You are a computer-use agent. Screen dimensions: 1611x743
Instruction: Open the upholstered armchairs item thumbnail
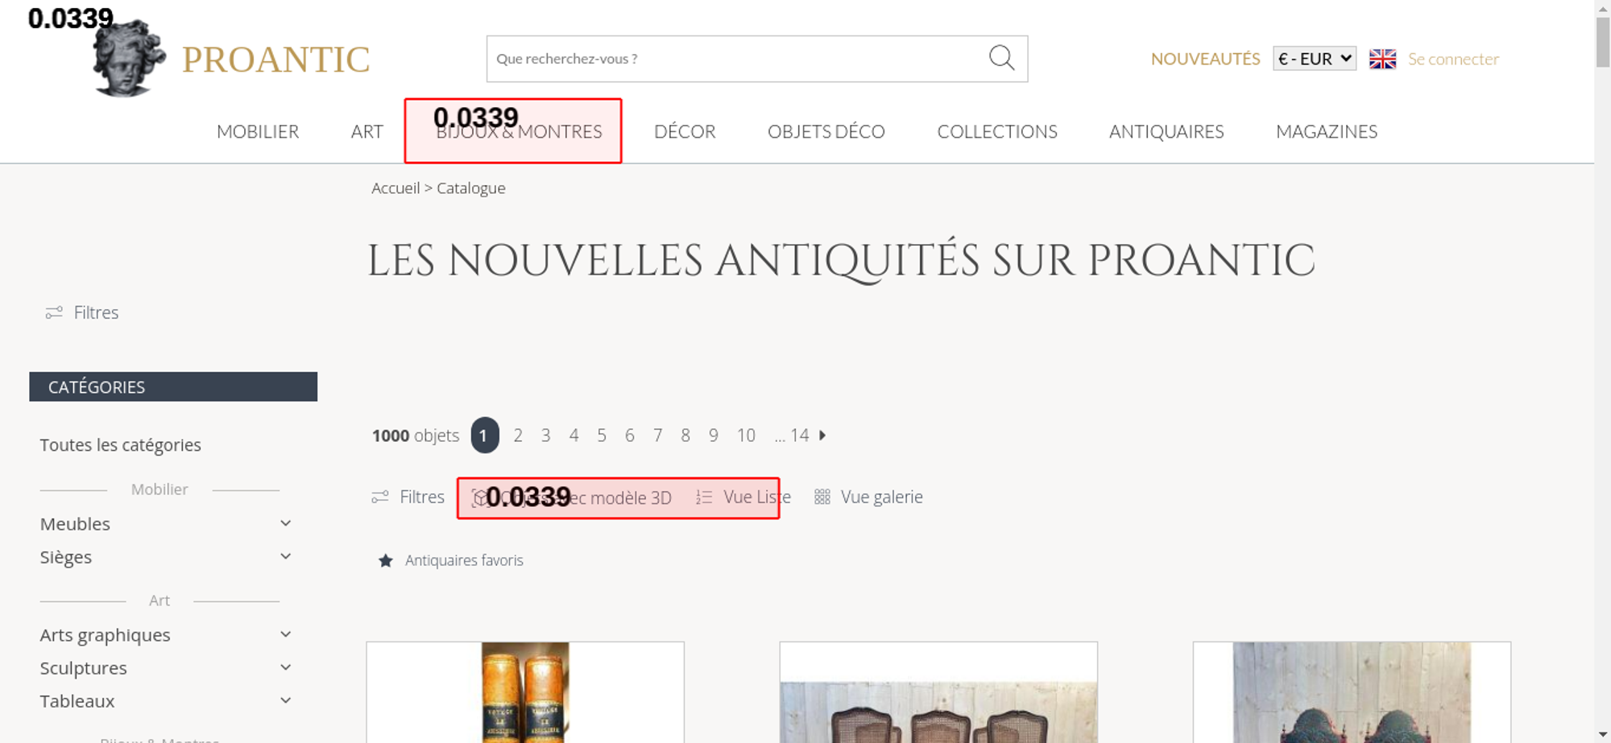[x=1352, y=692]
